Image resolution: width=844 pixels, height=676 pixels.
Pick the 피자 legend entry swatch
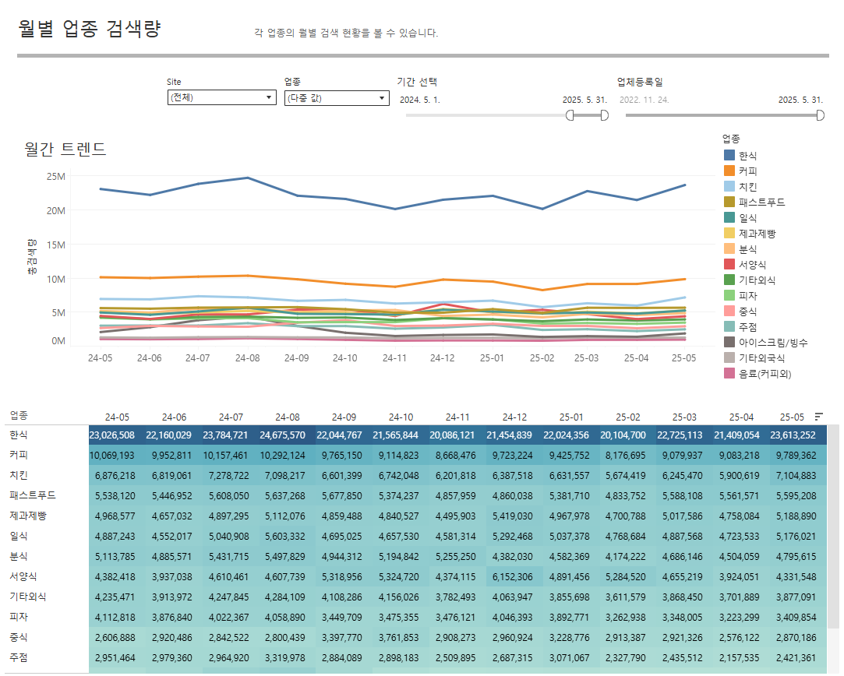coord(729,296)
